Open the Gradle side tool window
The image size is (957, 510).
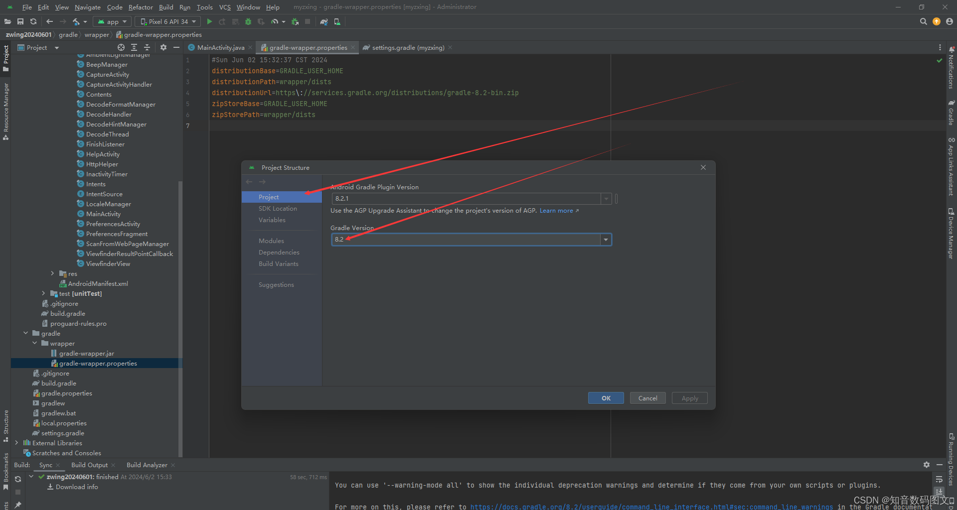pyautogui.click(x=951, y=113)
